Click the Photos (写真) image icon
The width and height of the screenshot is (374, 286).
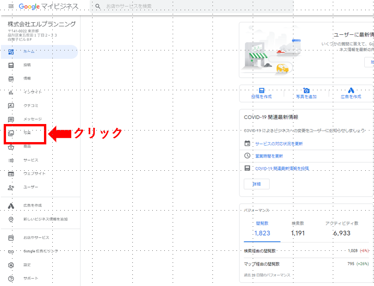tap(11, 133)
